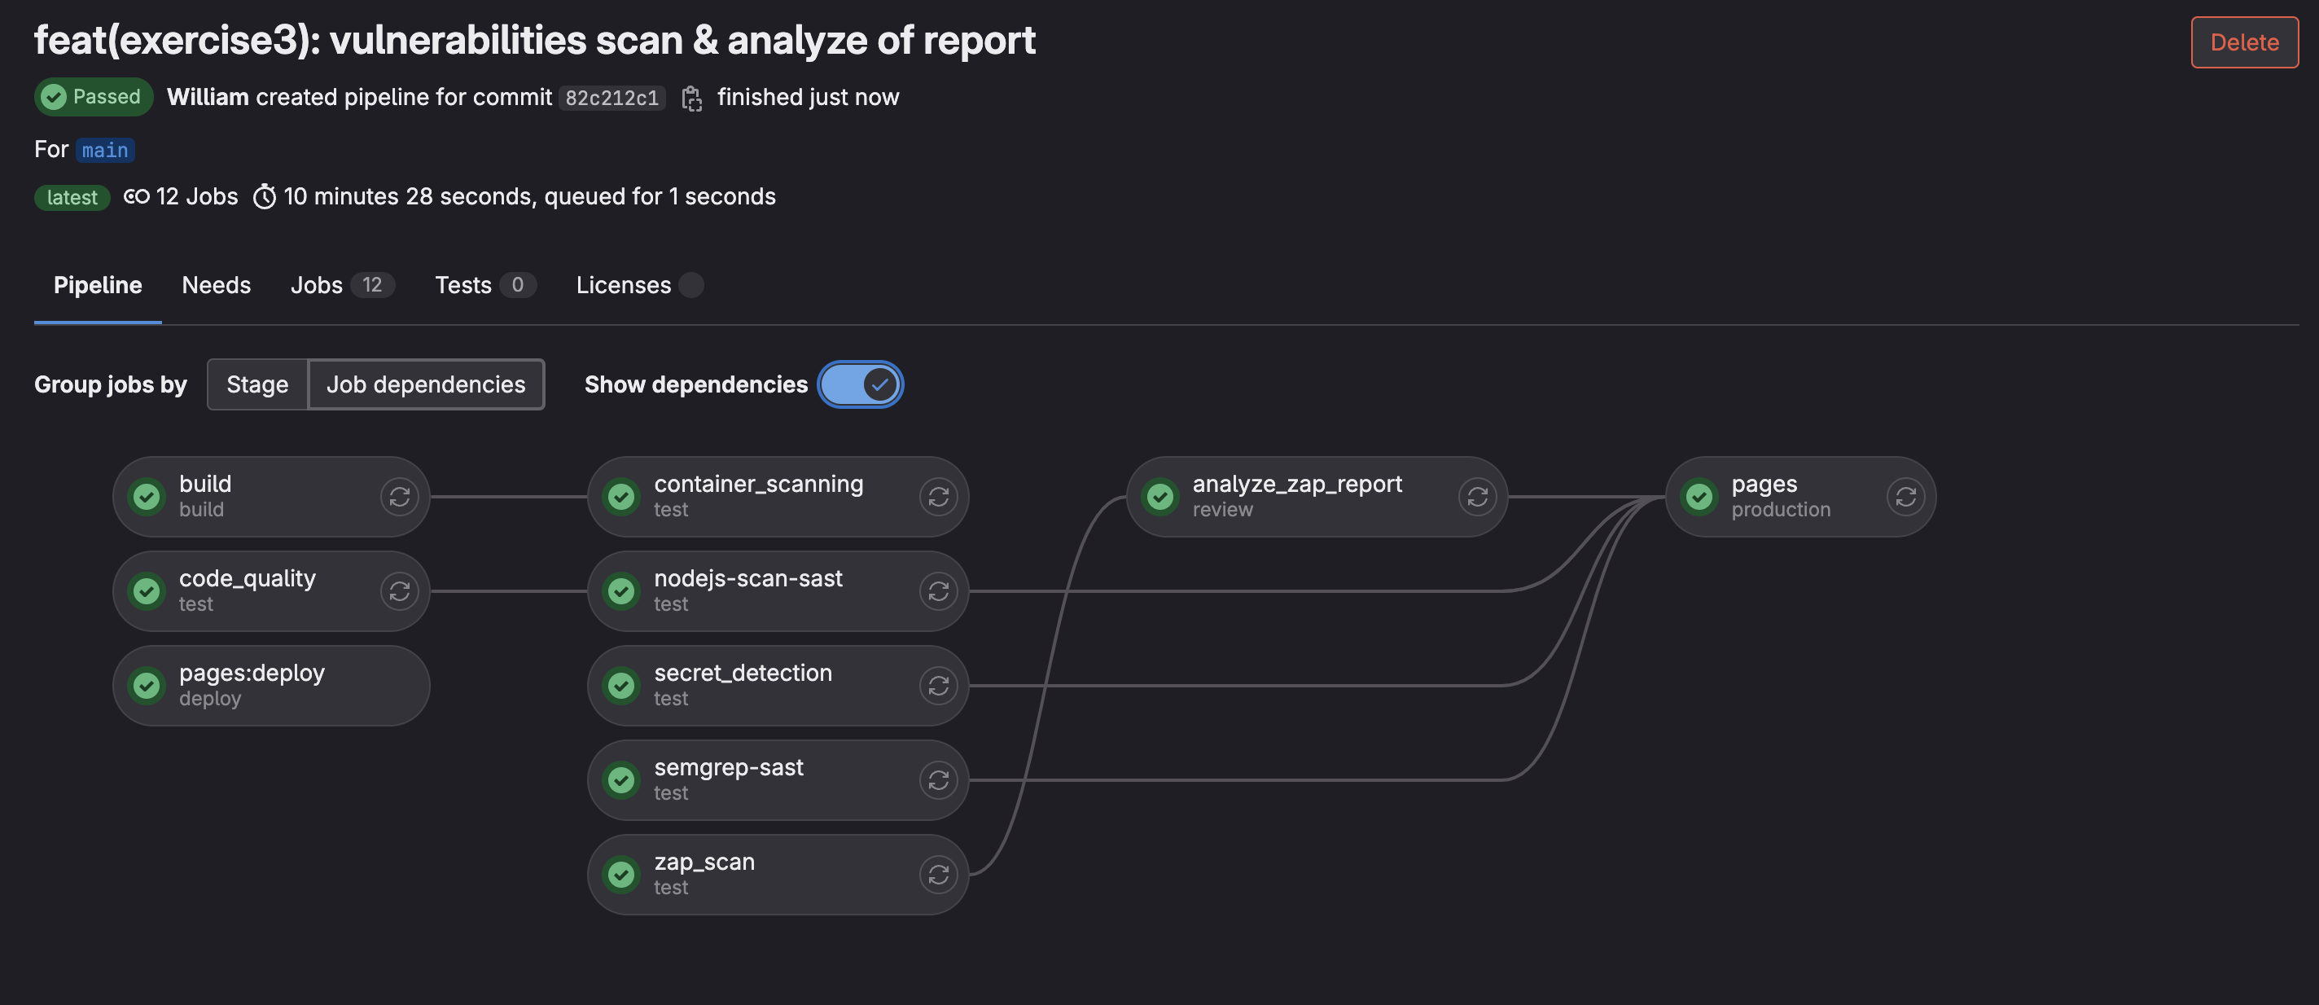This screenshot has height=1005, width=2319.
Task: Click the code_quality passed status icon
Action: pyautogui.click(x=147, y=590)
